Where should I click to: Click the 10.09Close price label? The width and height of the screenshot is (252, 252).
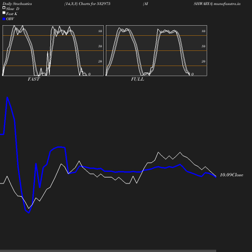231,175
